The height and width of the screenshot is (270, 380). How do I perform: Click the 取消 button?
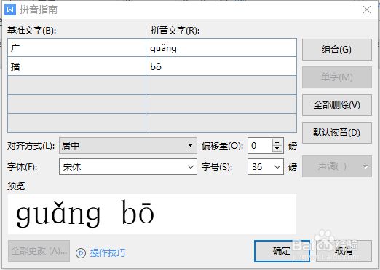point(344,251)
